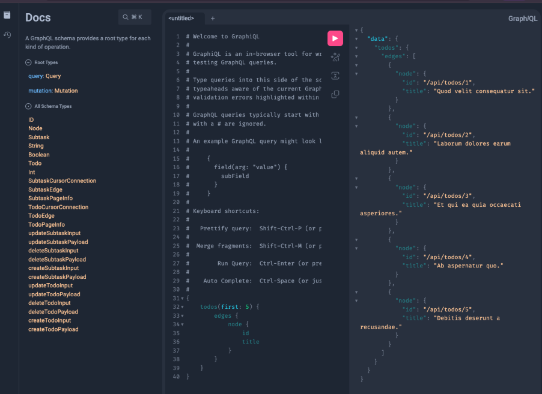Open TodoCursorConnection type
542x394 pixels.
tap(58, 207)
